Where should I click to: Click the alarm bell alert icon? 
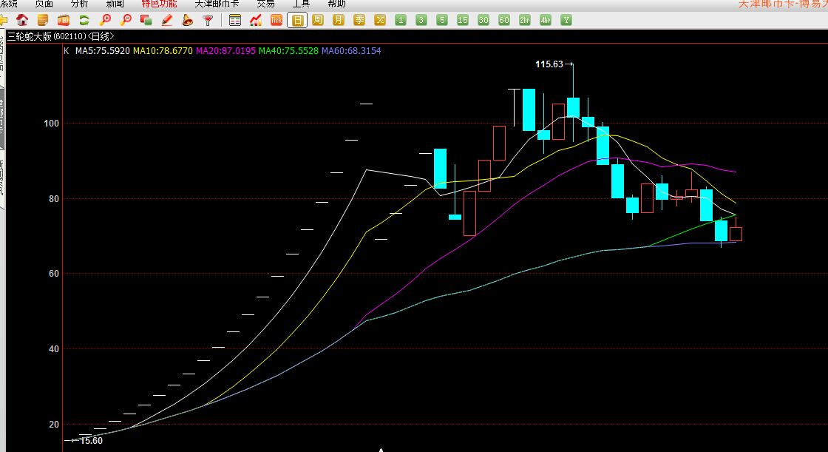pyautogui.click(x=188, y=20)
